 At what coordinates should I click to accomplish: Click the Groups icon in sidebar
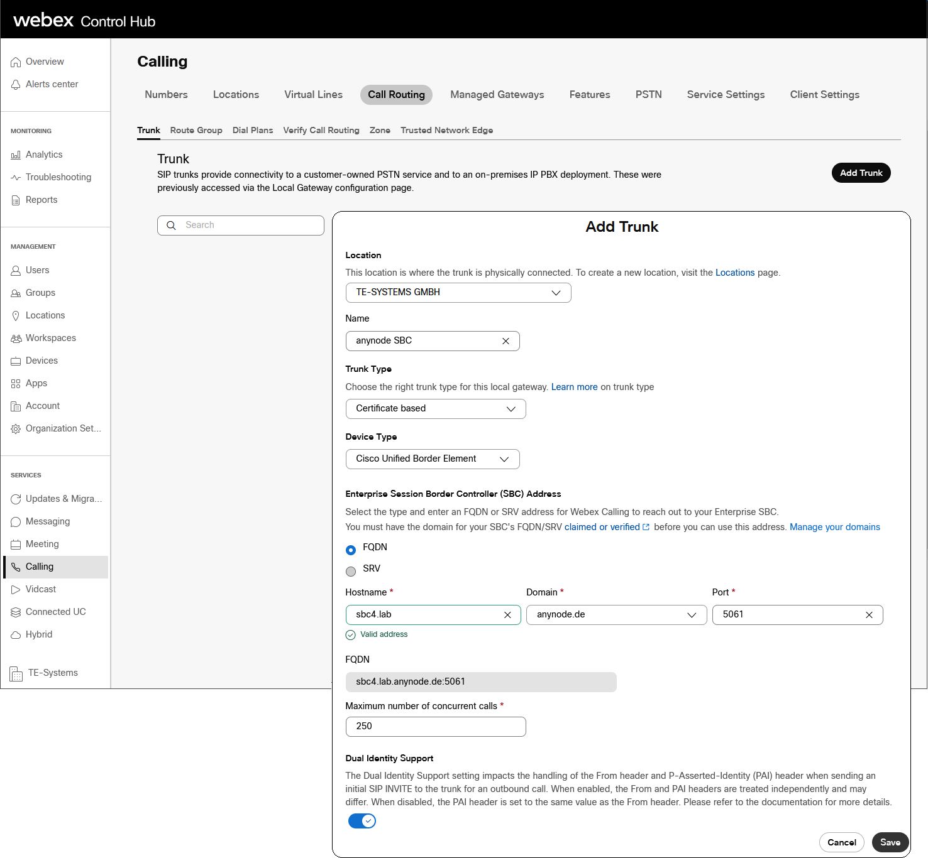pyautogui.click(x=16, y=293)
